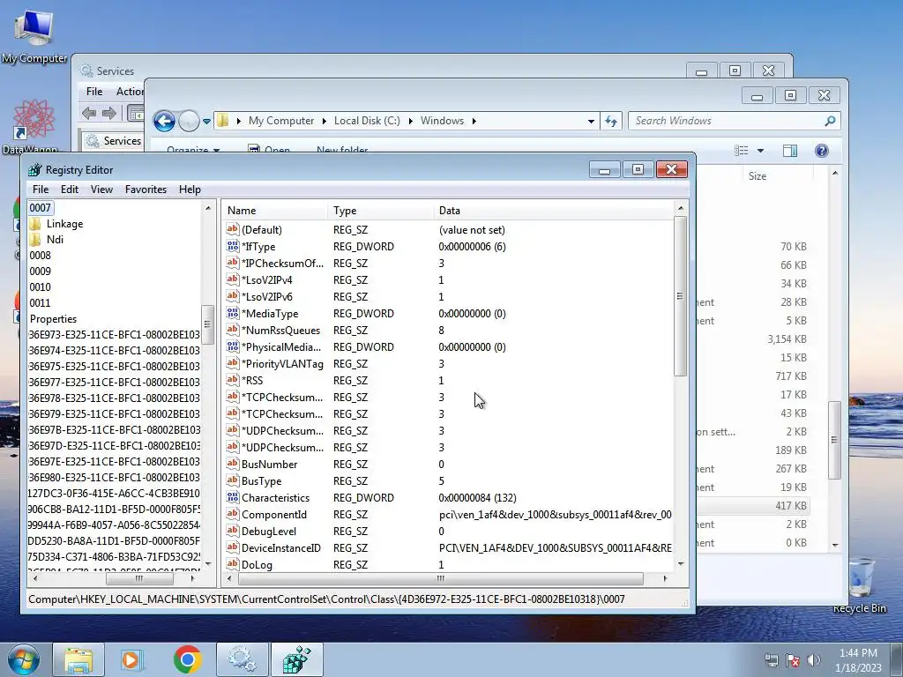
Task: Click the BusType value name
Action: tap(261, 481)
